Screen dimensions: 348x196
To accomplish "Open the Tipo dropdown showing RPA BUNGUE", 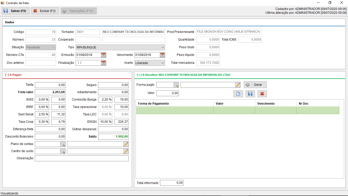I will click(120, 47).
